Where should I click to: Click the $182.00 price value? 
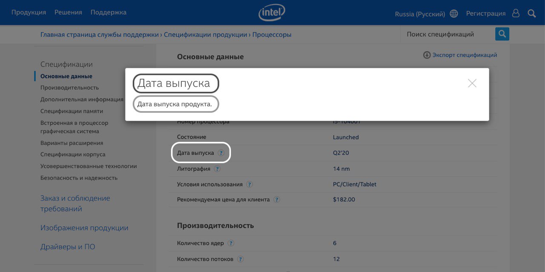pyautogui.click(x=344, y=199)
